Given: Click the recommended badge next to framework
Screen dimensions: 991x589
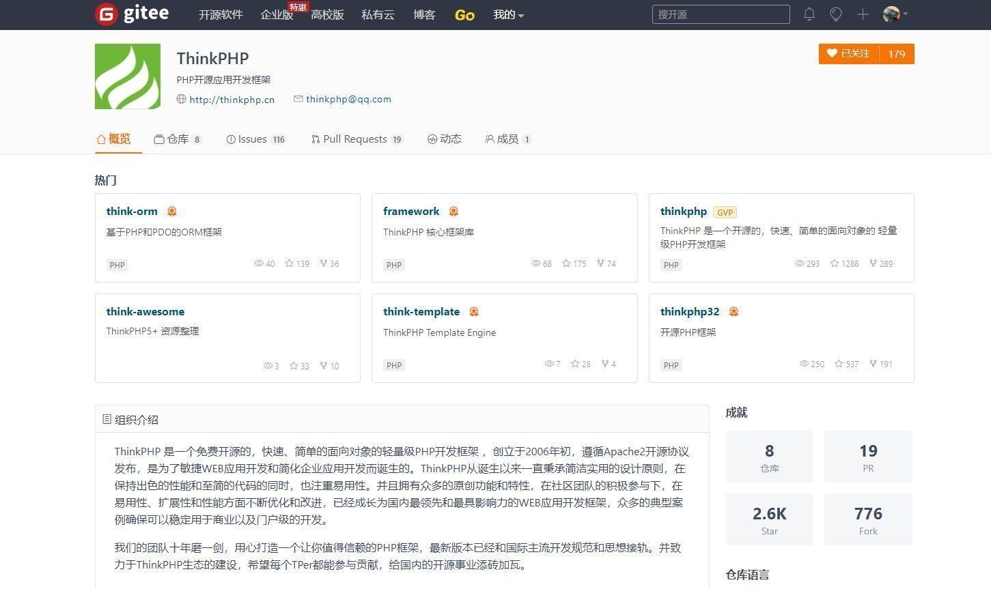Looking at the screenshot, I should 453,212.
